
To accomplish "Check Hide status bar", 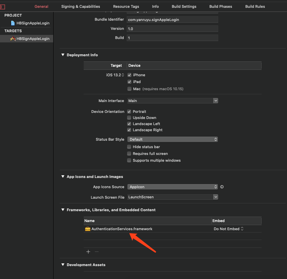I will (129, 147).
